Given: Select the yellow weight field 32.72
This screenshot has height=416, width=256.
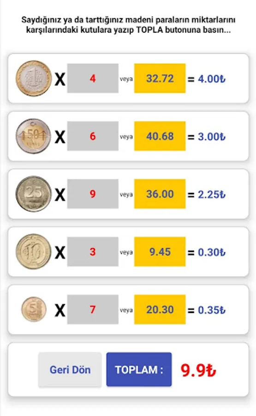Looking at the screenshot, I should pos(160,78).
